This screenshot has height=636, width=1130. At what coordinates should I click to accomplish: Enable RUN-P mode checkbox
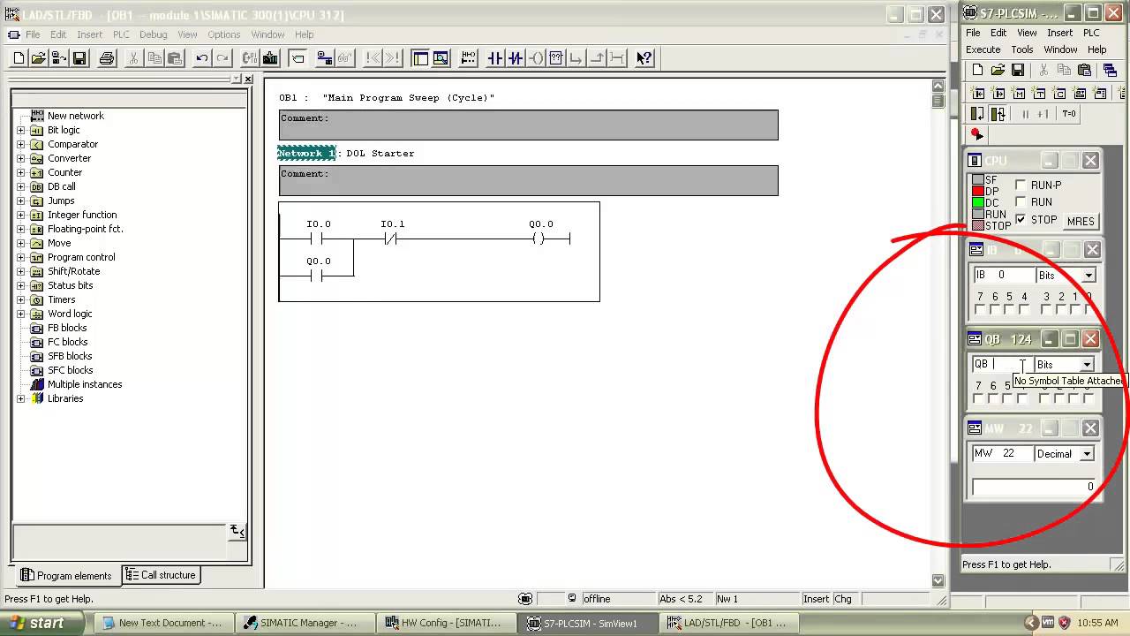pyautogui.click(x=1021, y=185)
